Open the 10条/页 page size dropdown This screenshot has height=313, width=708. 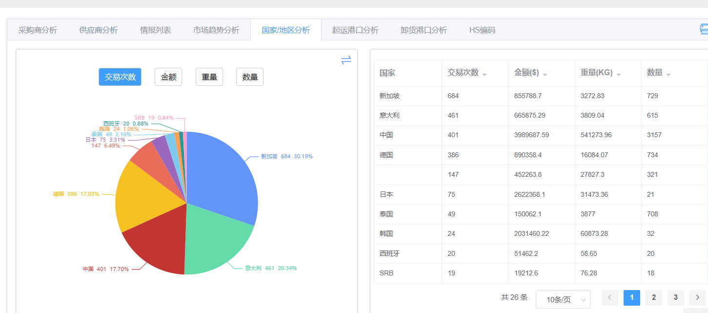tap(563, 299)
